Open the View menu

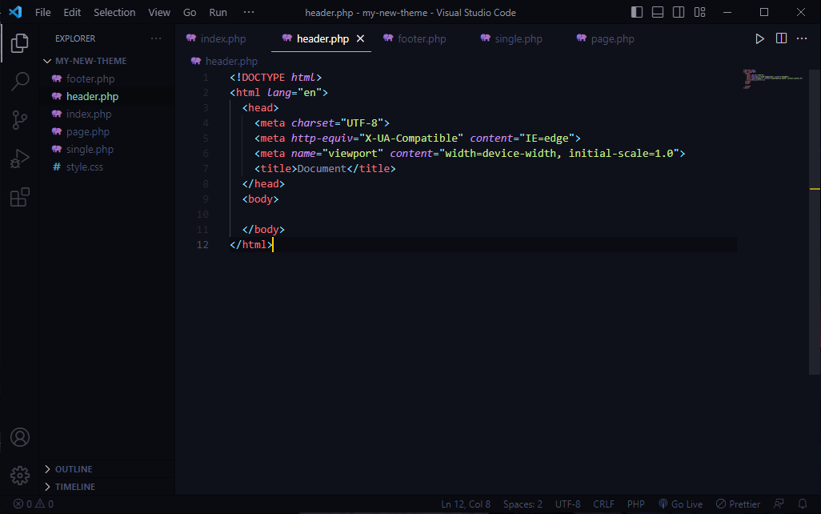(x=159, y=12)
